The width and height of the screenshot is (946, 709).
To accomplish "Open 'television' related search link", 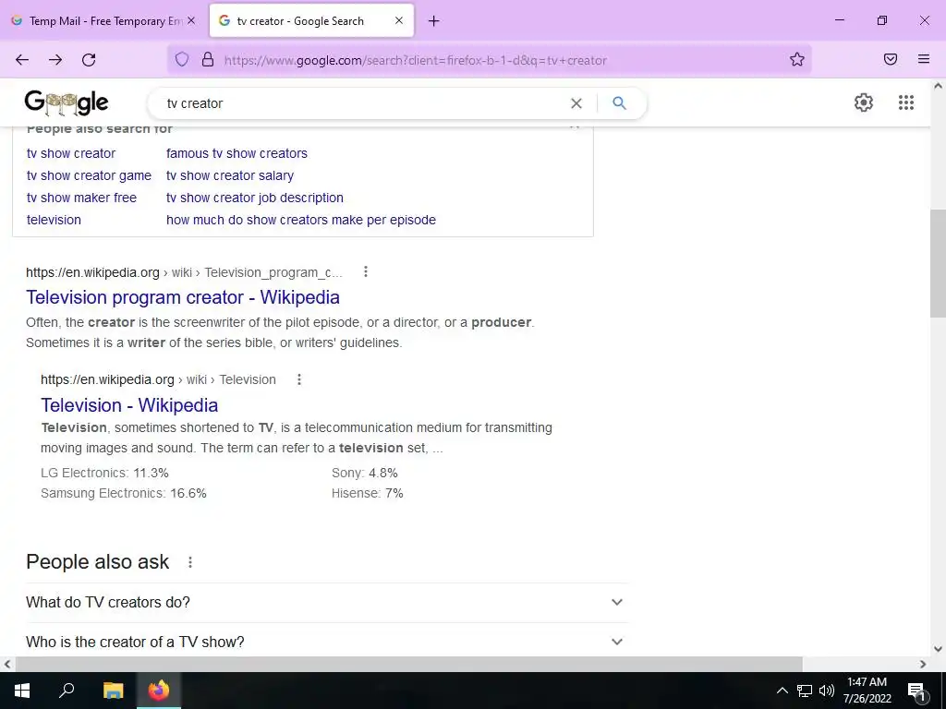I will tap(54, 220).
